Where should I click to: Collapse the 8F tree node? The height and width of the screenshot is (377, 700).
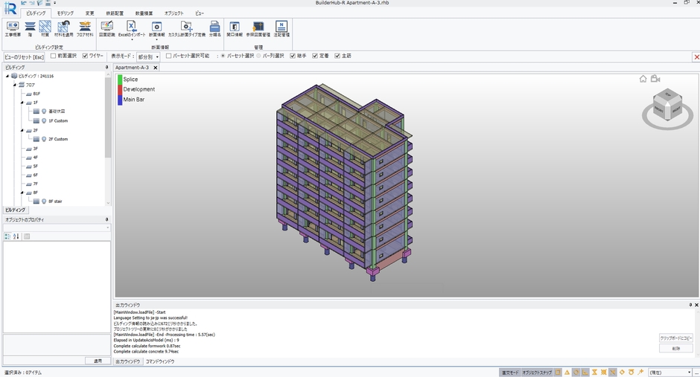point(22,193)
